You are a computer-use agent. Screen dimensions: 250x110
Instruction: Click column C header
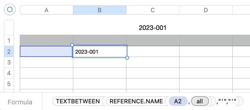point(153,10)
